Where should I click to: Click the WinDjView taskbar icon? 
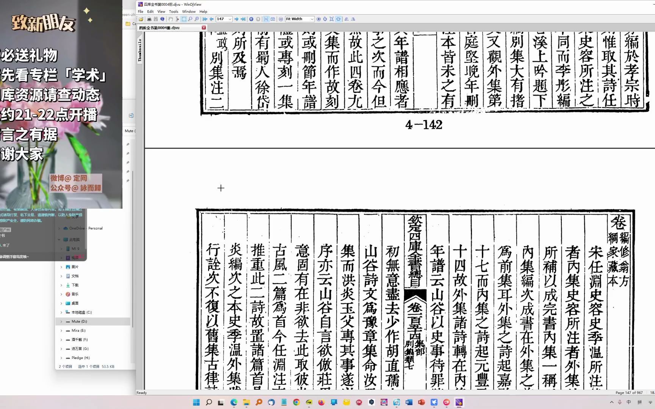[459, 402]
